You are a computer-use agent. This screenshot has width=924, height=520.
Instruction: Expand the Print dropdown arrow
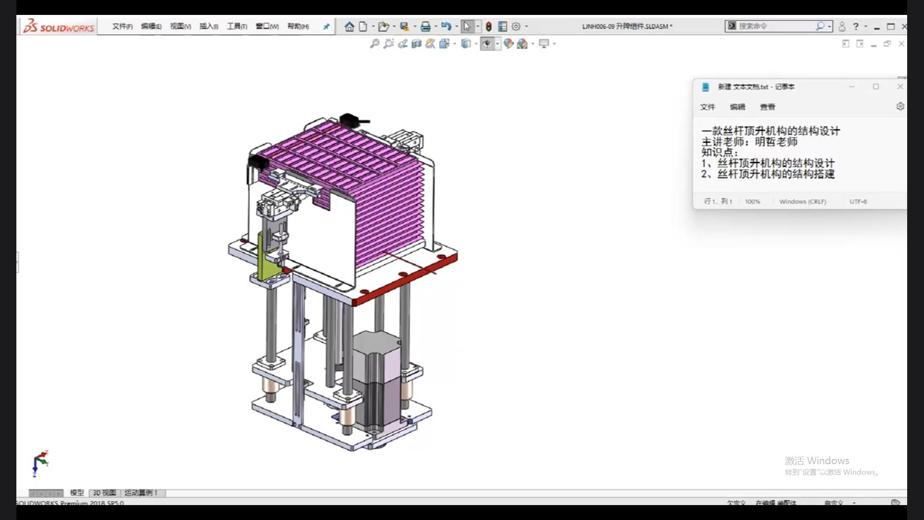(436, 26)
